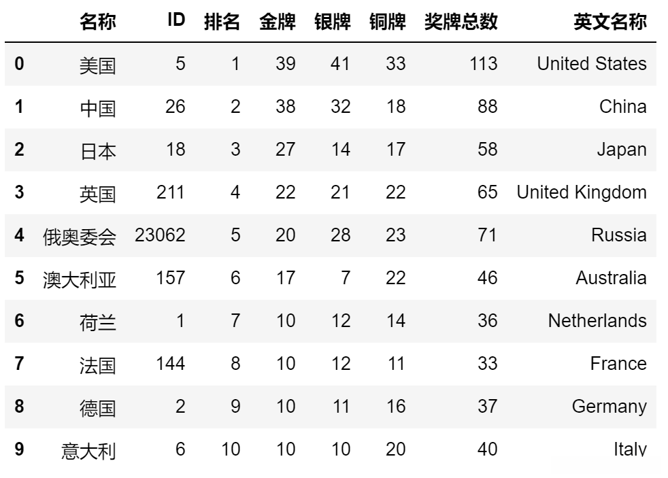This screenshot has width=668, height=478.
Task: Click the Netherlands cell
Action: click(x=597, y=321)
